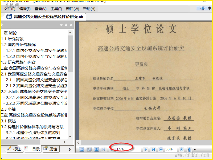Click the blue up arrow icon
This screenshot has width=213, height=160.
tap(189, 150)
